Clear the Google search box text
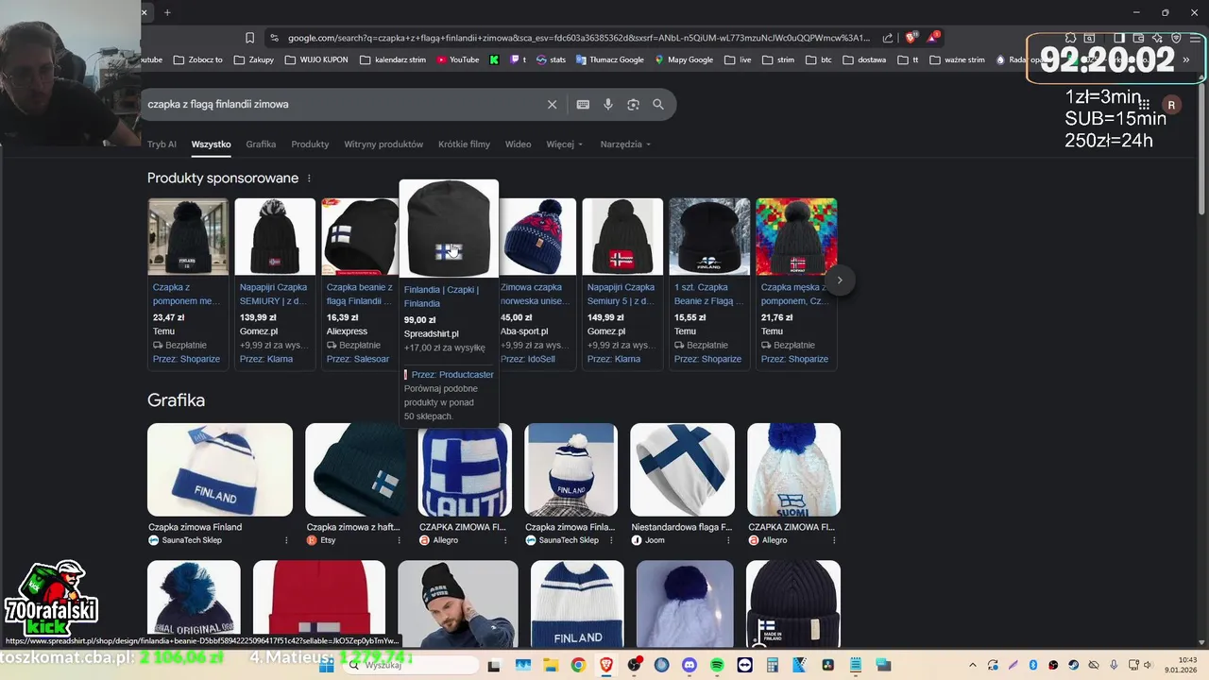 point(553,104)
